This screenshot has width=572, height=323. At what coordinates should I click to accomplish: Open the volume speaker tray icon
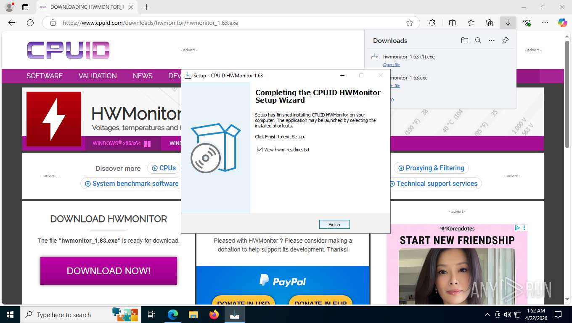pos(507,315)
